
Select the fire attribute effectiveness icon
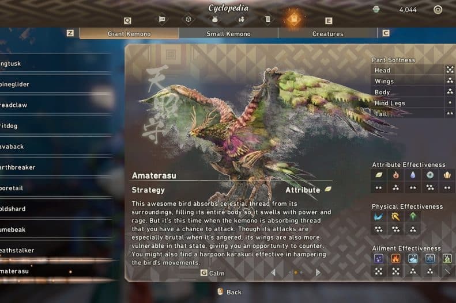[396, 175]
